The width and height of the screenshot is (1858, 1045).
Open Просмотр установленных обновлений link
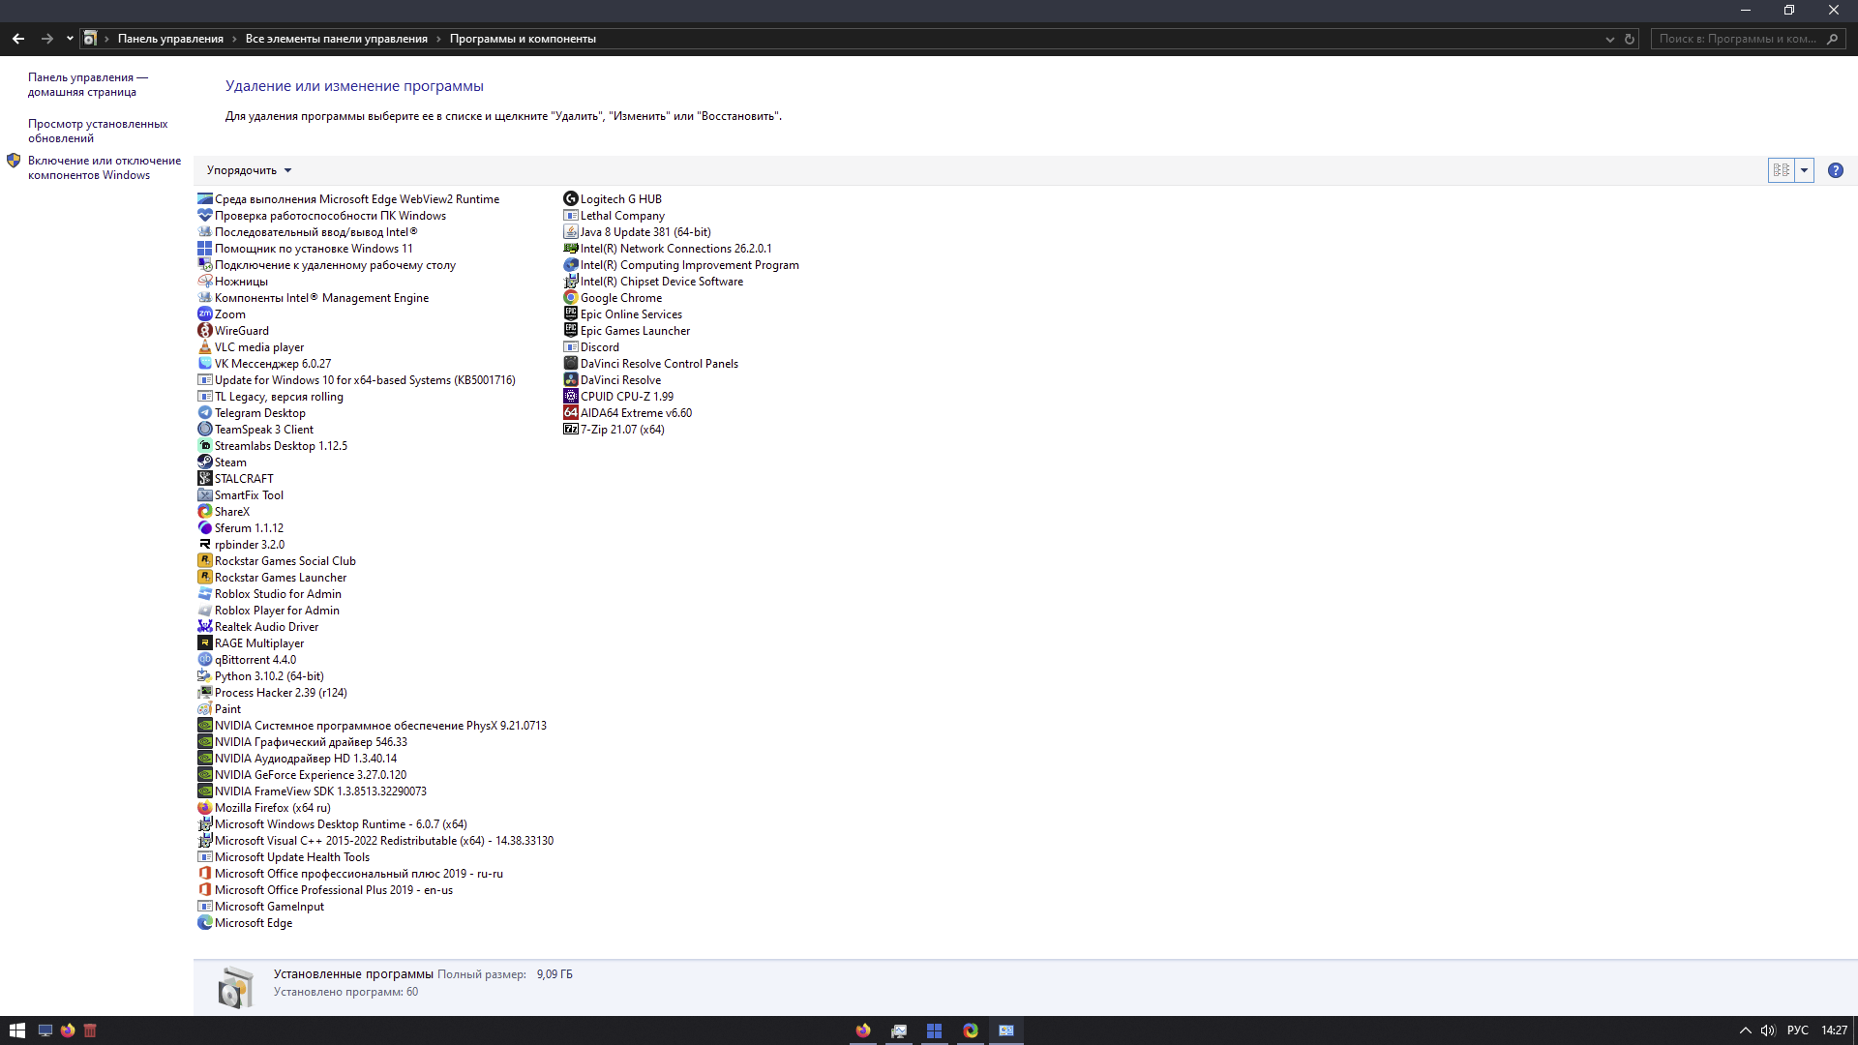point(98,132)
